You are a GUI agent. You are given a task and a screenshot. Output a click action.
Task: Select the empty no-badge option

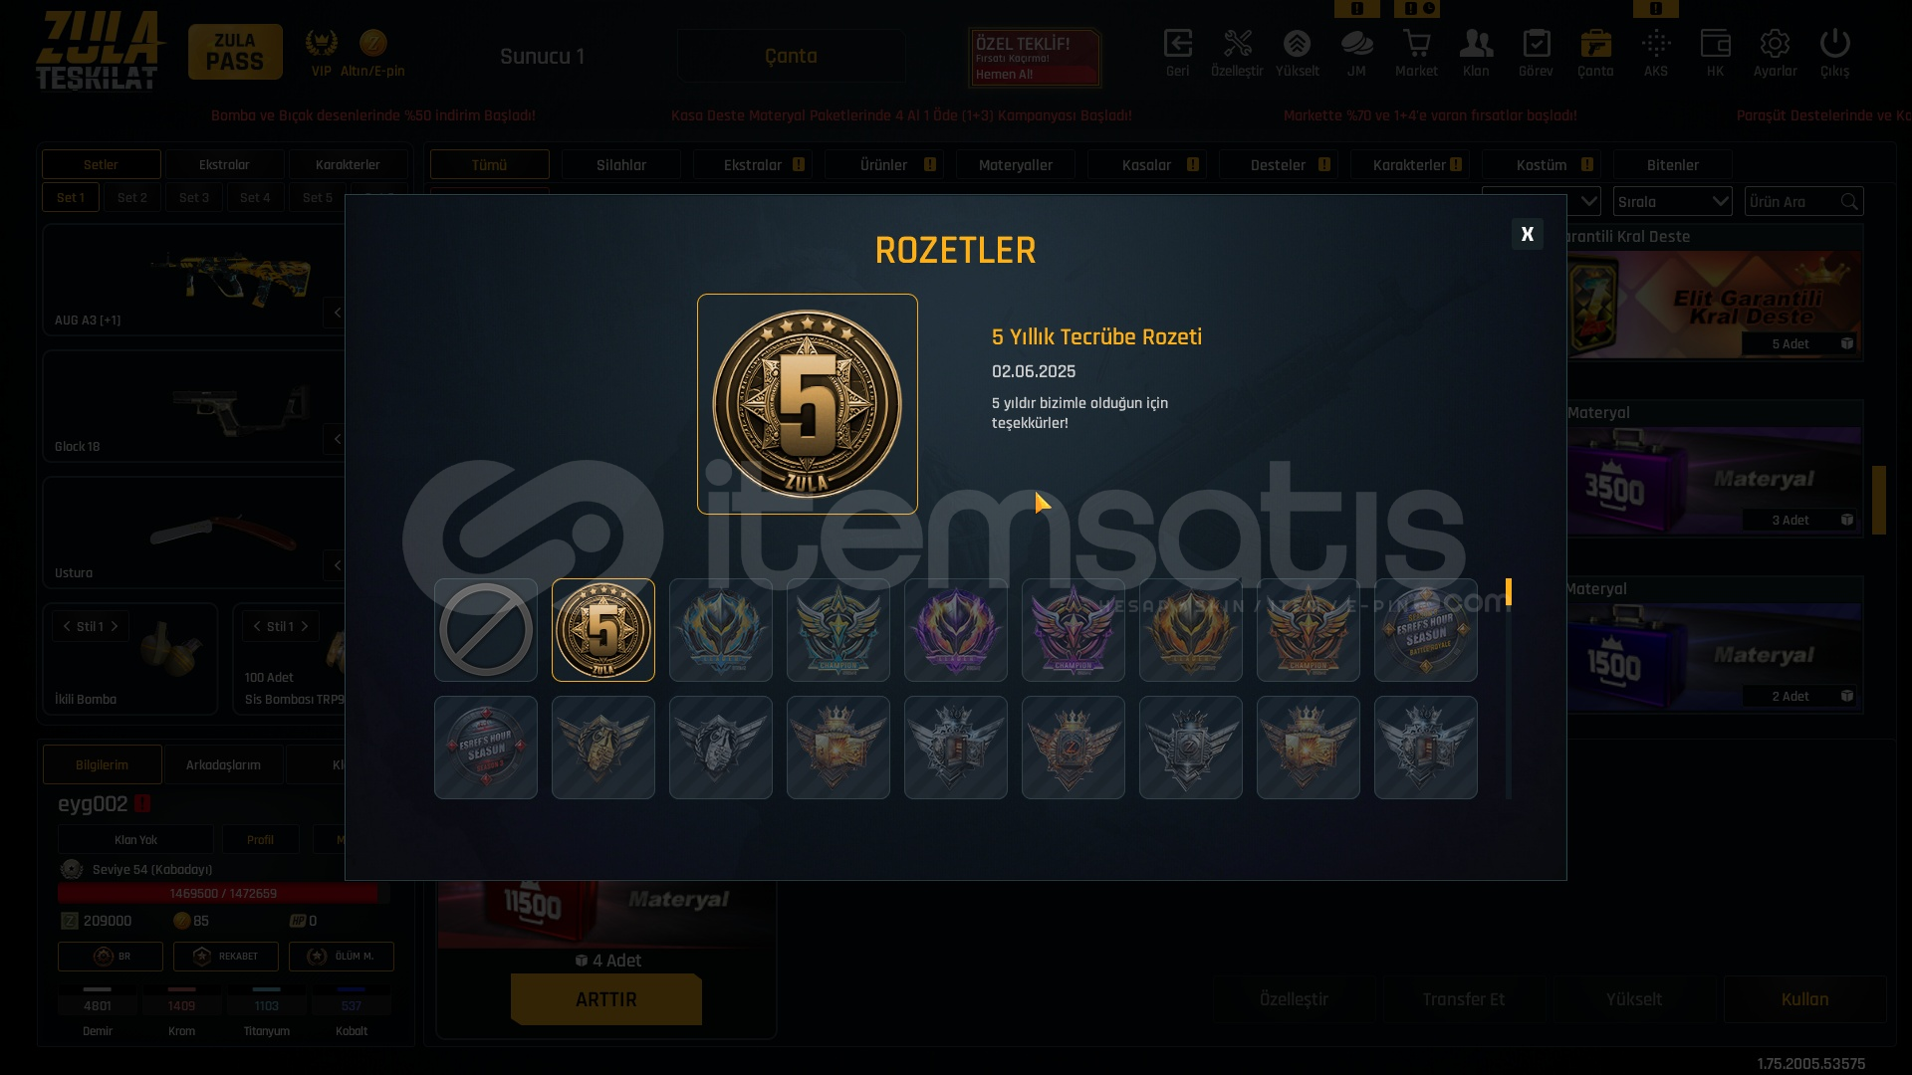tap(486, 630)
